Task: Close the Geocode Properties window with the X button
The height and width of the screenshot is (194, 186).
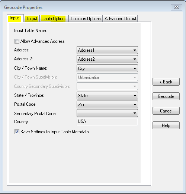Action: [x=176, y=7]
